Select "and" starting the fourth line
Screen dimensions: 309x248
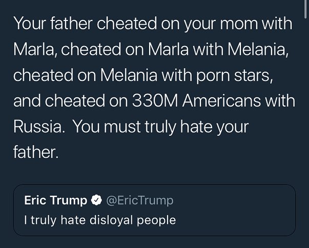pyautogui.click(x=27, y=101)
